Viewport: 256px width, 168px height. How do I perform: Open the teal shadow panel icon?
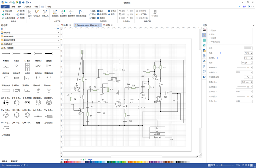204,40
